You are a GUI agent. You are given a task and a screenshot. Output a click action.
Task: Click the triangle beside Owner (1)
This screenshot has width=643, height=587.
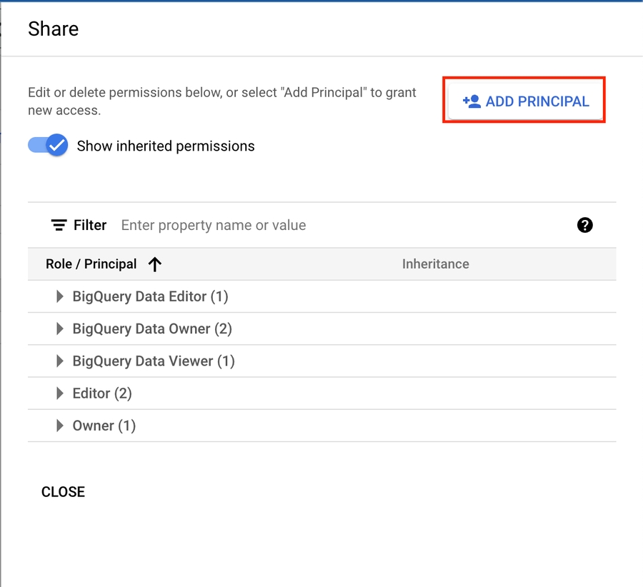click(x=60, y=426)
